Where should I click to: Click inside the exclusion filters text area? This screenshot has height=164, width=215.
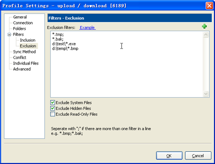coord(130,64)
